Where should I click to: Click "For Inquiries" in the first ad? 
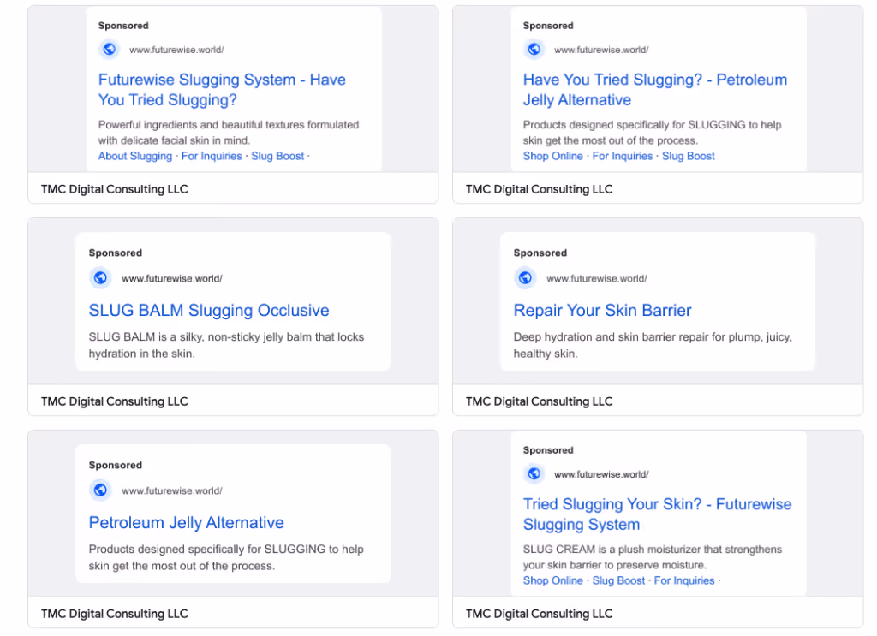[x=212, y=156]
